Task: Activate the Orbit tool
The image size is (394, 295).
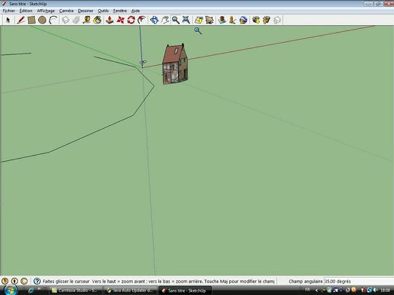Action: click(154, 20)
